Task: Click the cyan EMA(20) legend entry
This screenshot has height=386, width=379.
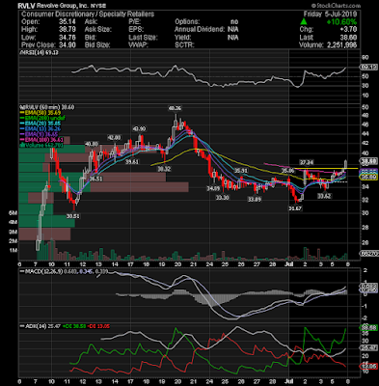Action: click(x=40, y=124)
